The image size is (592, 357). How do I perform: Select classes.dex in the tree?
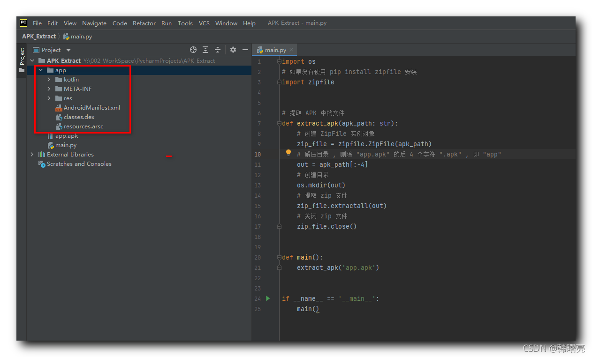pos(79,117)
